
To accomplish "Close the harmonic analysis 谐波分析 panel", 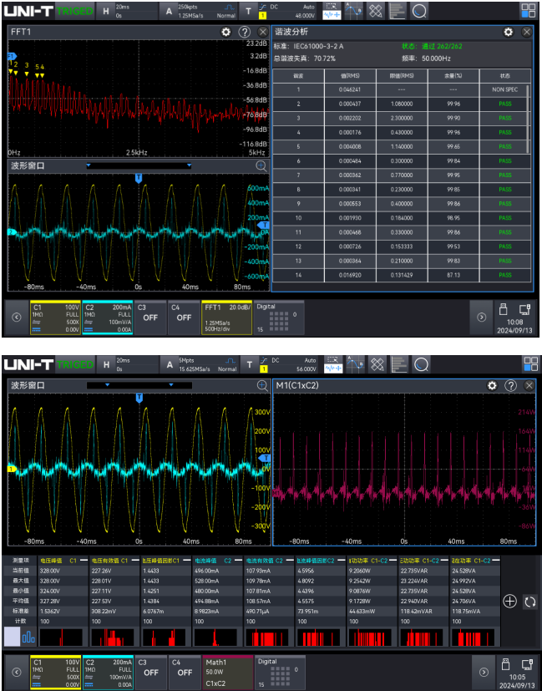I will [x=526, y=32].
